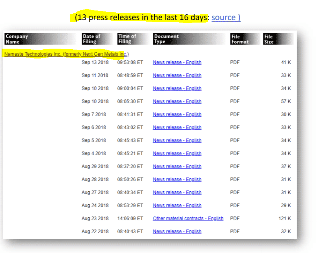Screen dimensions: 318x253
Task: Select the file size "121 K"
Action: [285, 218]
